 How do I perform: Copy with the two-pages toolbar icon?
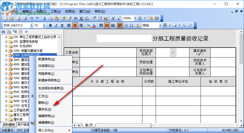click(x=51, y=18)
